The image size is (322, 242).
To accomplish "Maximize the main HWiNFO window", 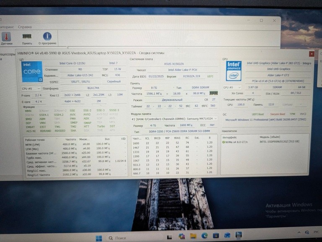I will click(261, 20).
